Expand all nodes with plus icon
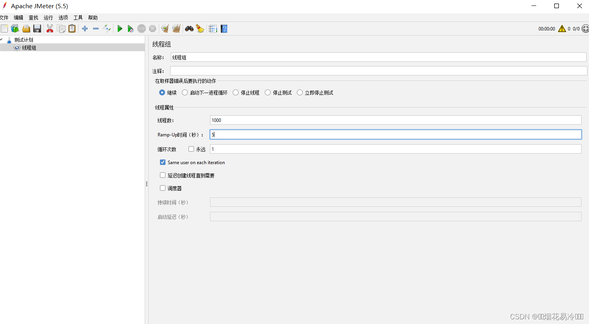This screenshot has width=589, height=324. [85, 29]
